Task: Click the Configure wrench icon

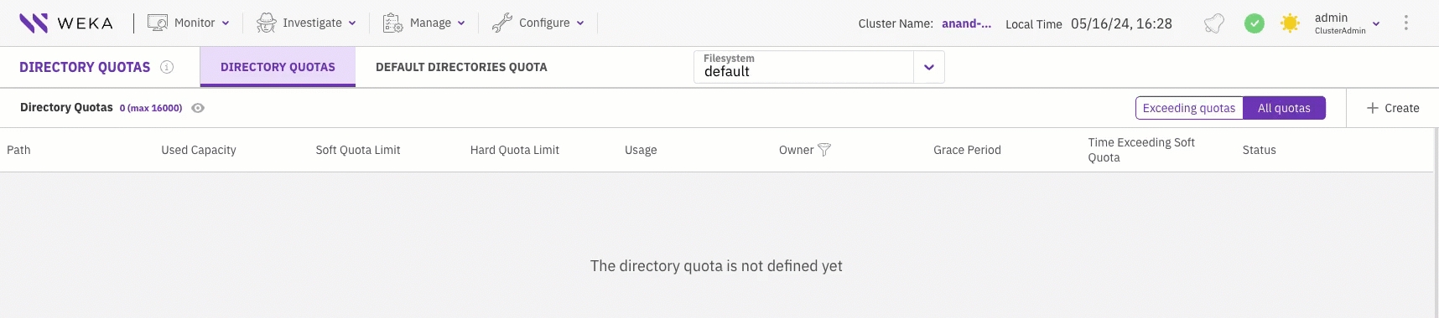Action: pos(501,23)
